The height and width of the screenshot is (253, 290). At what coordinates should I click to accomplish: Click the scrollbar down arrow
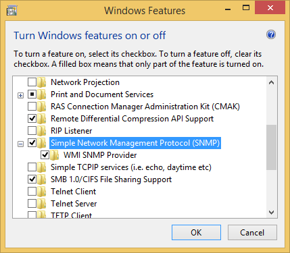pyautogui.click(x=271, y=212)
